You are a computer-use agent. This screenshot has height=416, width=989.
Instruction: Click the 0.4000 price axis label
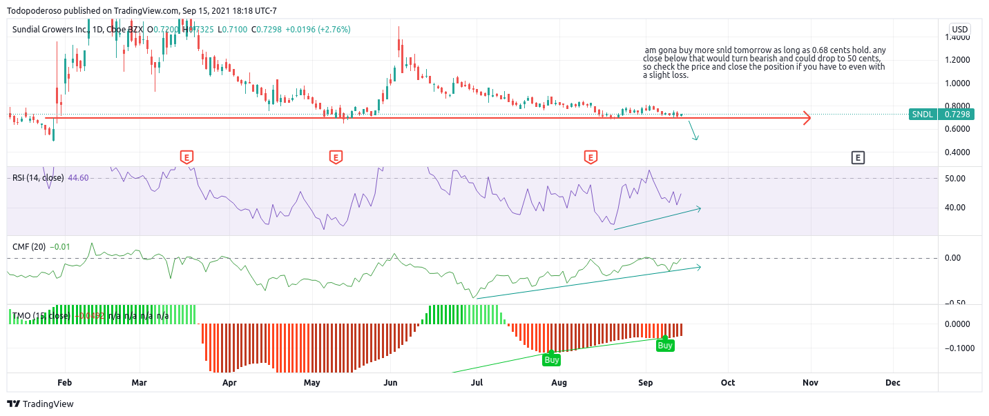click(x=957, y=152)
